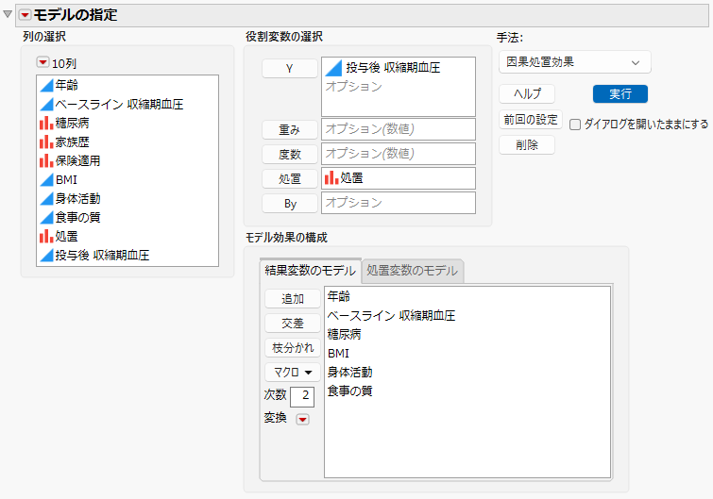Screen dimensions: 713x499
Task: Click the ヘルプ button
Action: pyautogui.click(x=527, y=94)
